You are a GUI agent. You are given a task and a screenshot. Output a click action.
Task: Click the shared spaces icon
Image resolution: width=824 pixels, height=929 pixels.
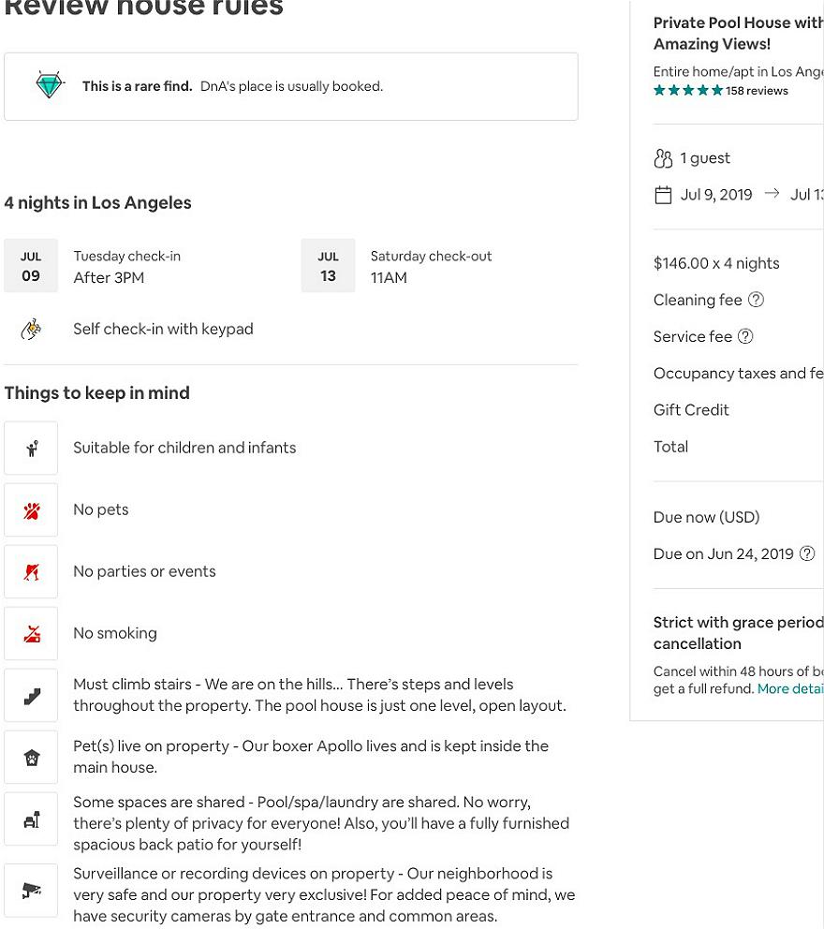coord(32,819)
